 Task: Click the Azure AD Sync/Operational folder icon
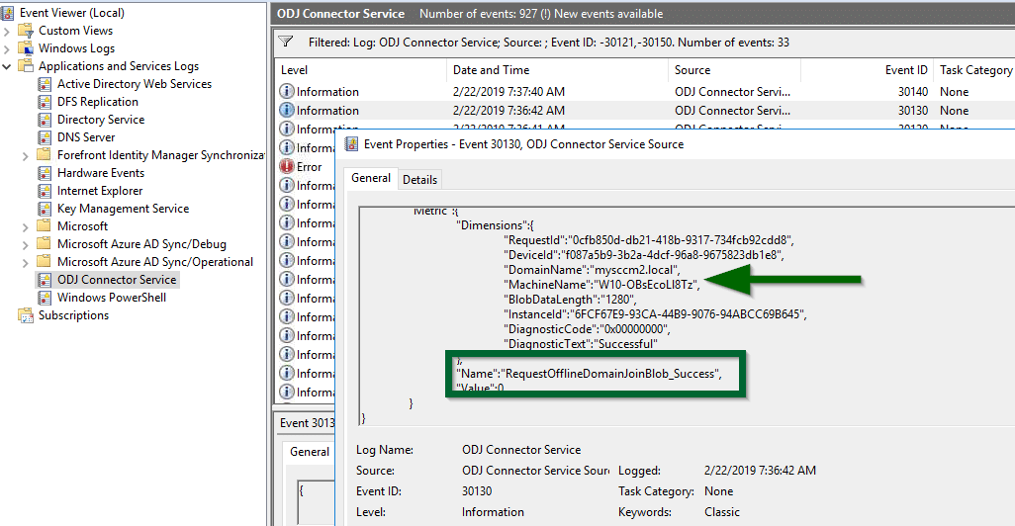click(x=44, y=261)
